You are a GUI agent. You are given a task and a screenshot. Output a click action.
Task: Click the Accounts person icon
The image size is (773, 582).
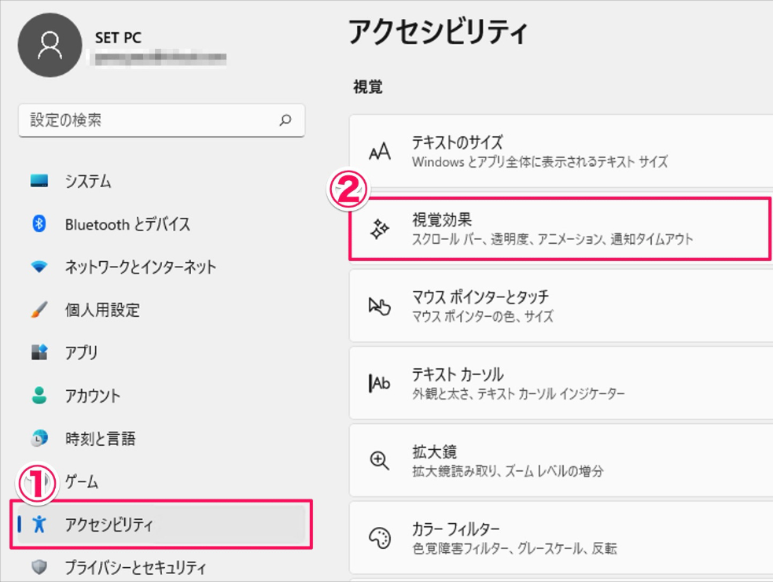coord(39,396)
